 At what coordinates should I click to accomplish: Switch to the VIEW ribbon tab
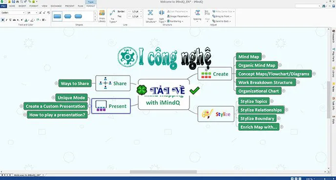44,6
